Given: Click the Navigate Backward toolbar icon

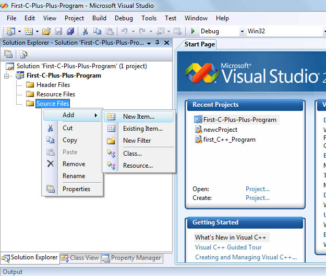Looking at the screenshot, I should point(161,31).
